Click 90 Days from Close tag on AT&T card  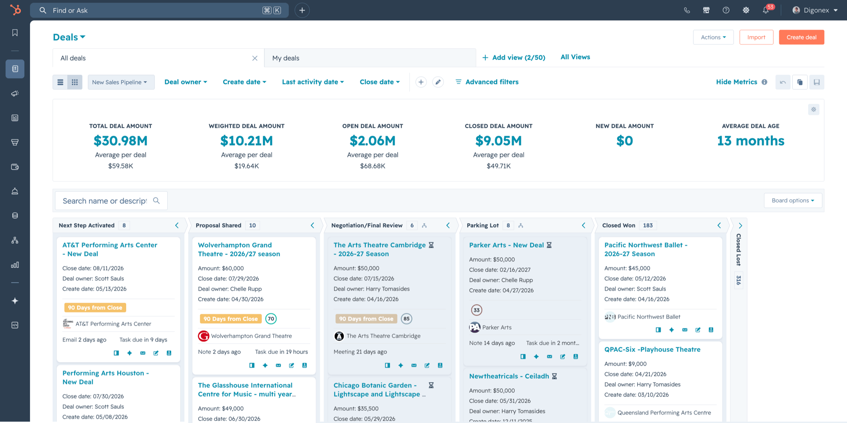(x=95, y=308)
